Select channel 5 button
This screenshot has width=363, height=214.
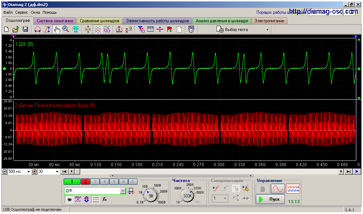pyautogui.click(x=114, y=182)
